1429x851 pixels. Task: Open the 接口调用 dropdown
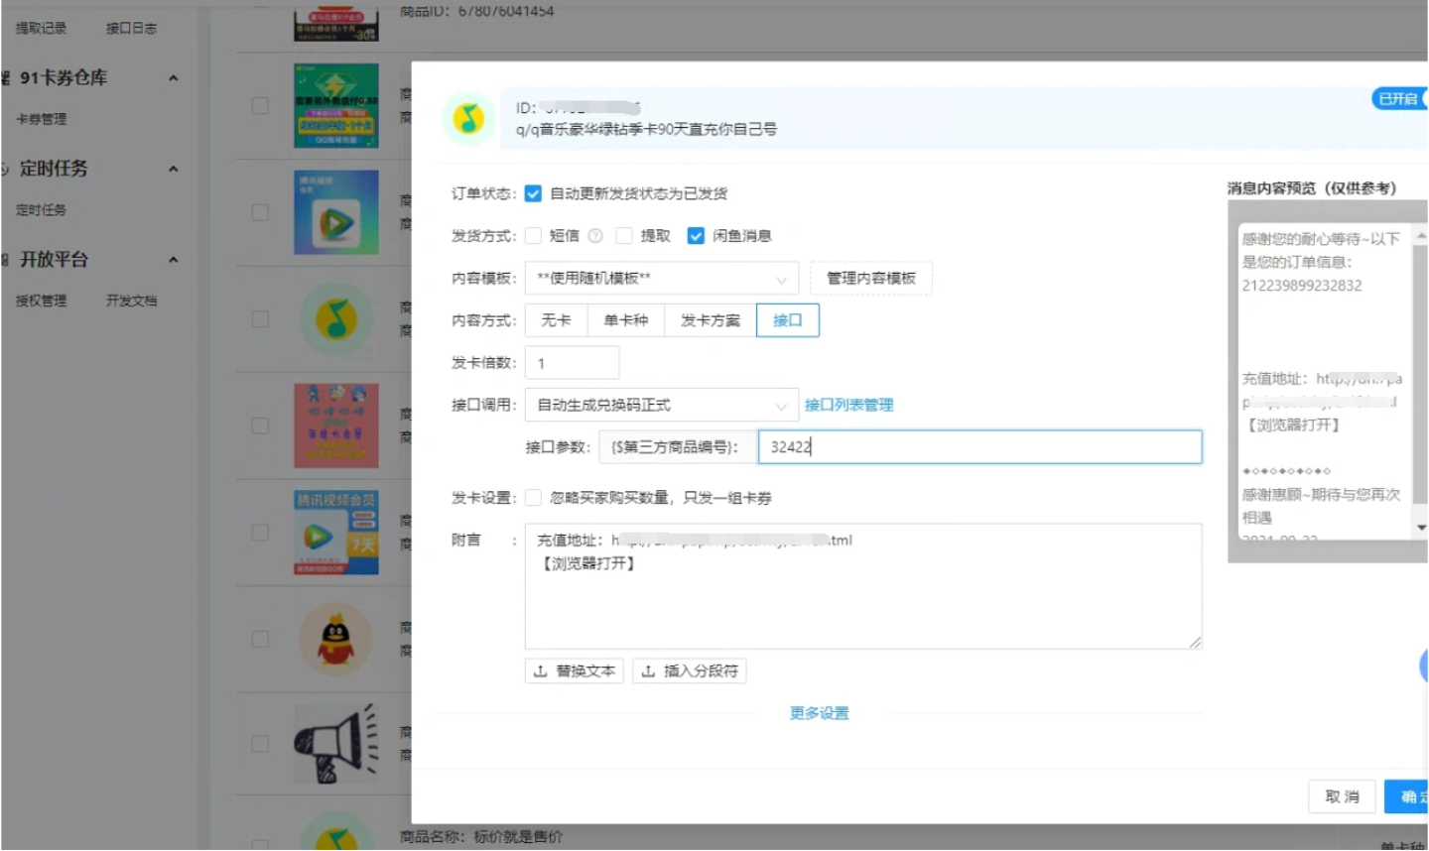click(662, 405)
